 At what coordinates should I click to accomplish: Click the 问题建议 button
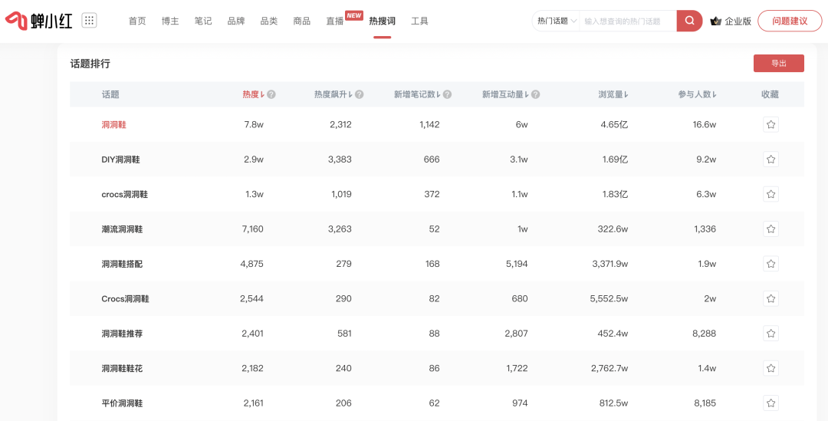790,21
